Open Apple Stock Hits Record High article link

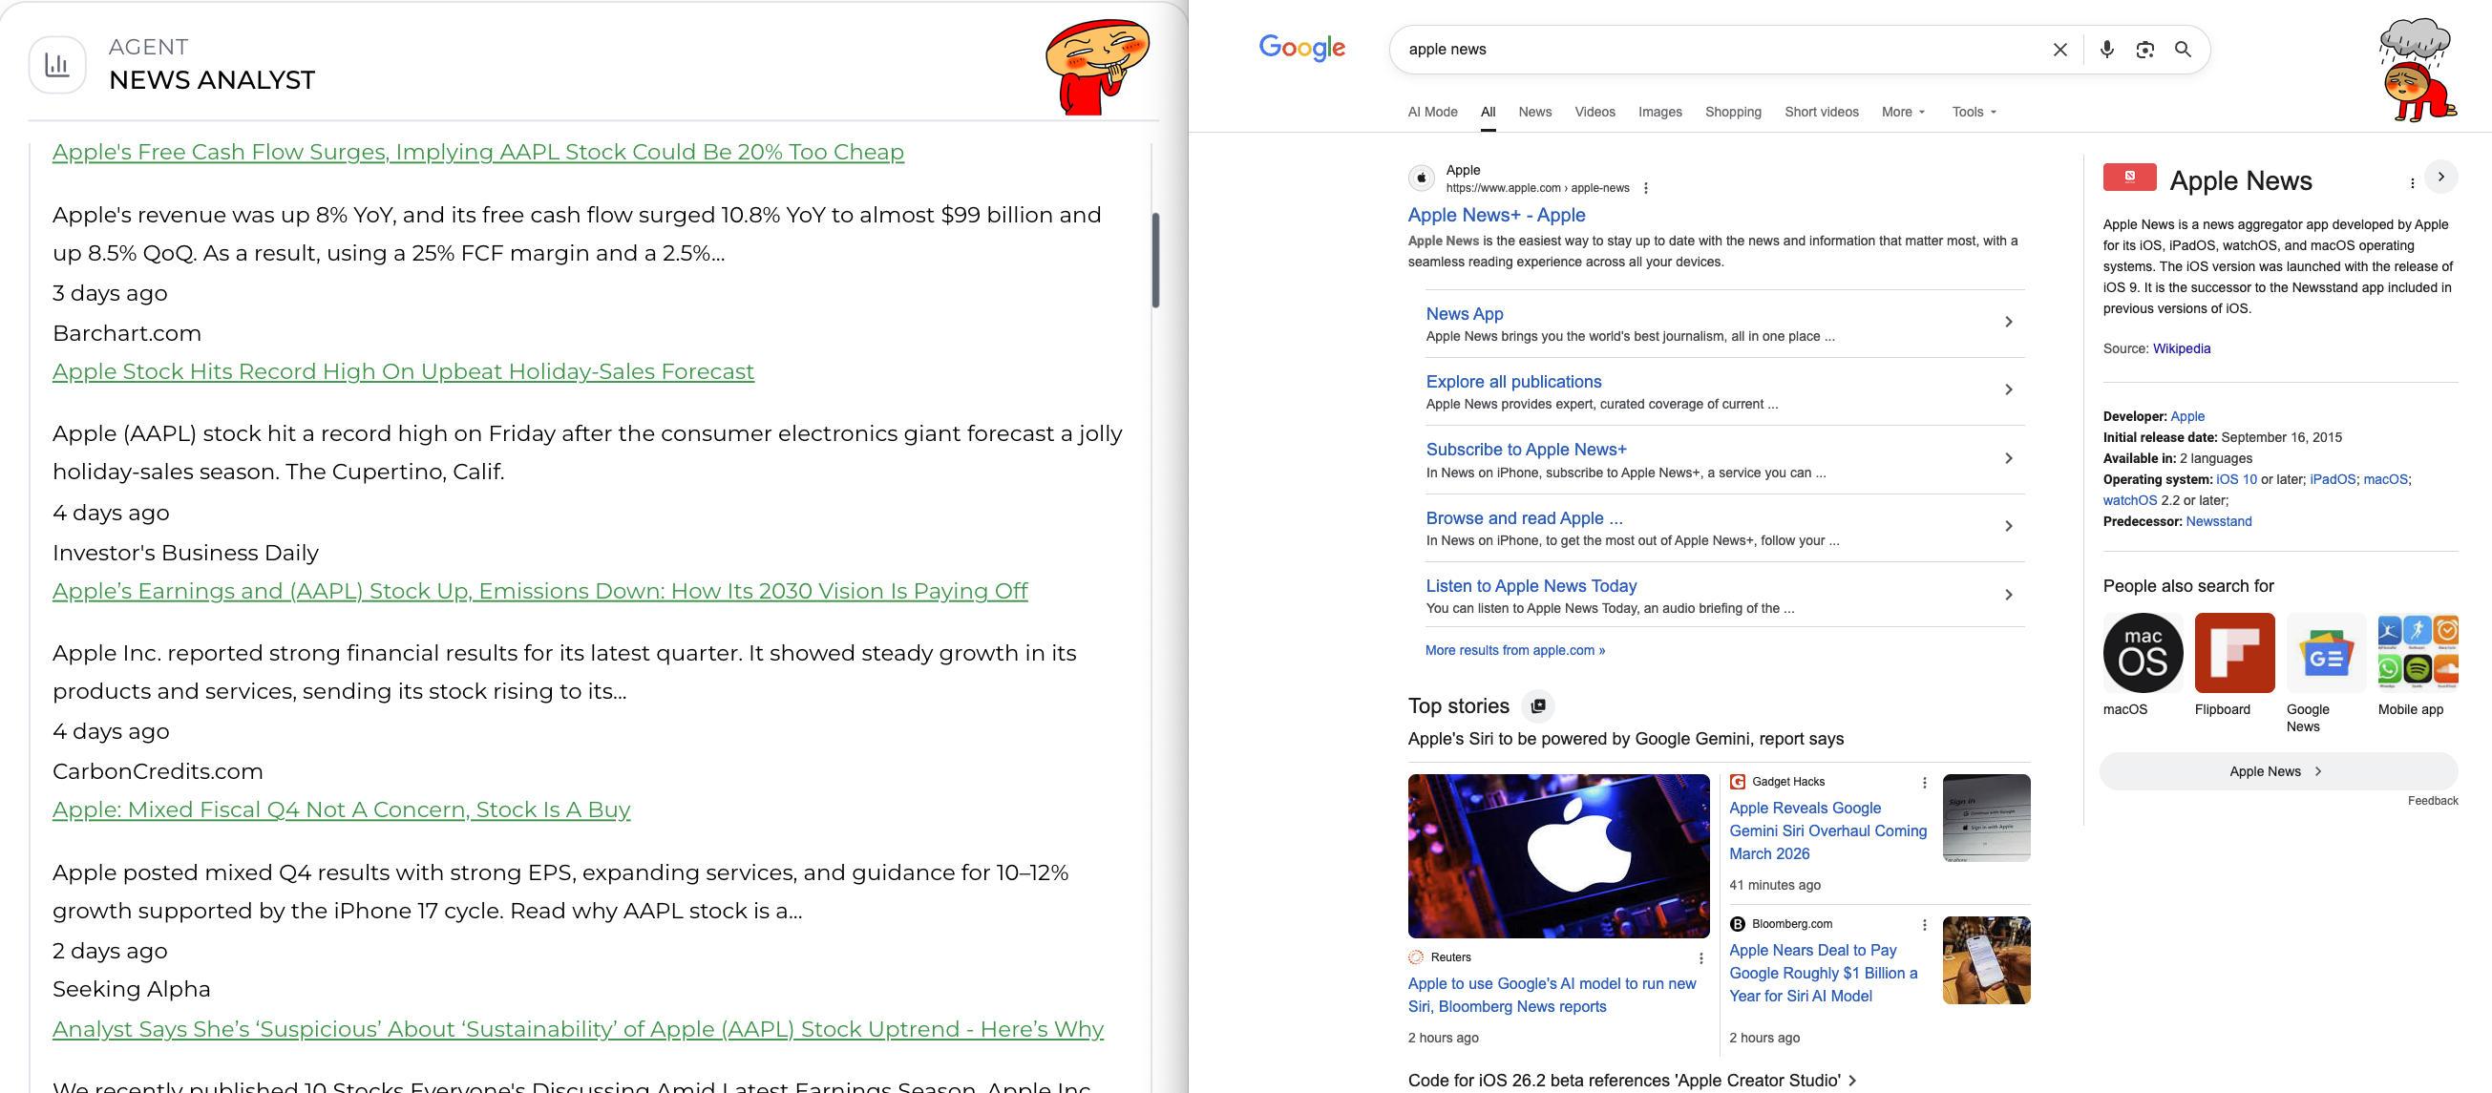pos(402,371)
